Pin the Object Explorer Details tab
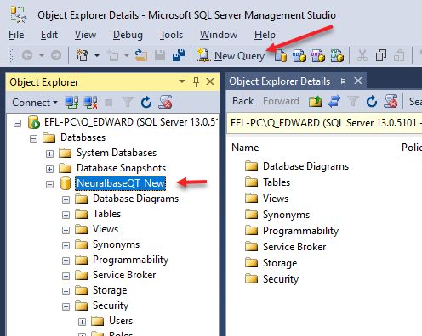422x336 pixels. coord(342,81)
